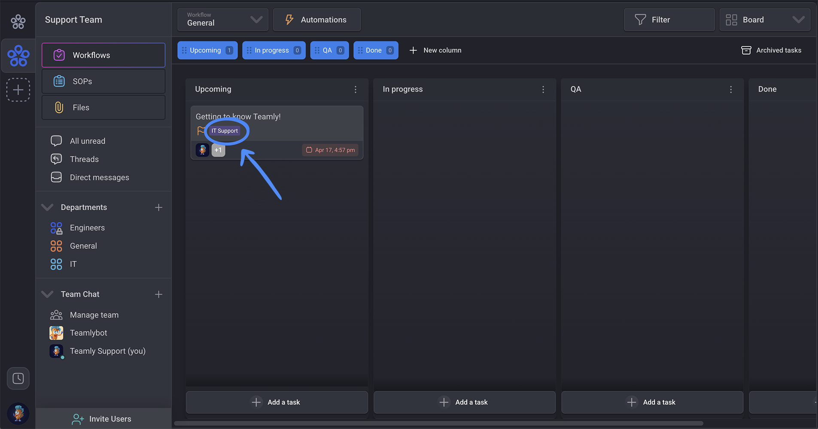
Task: Collapse the Departments section chevron
Action: click(47, 207)
